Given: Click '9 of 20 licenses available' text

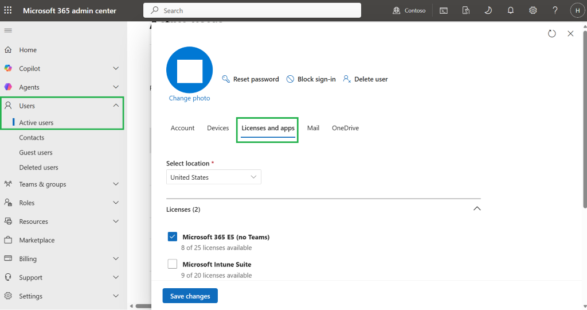Looking at the screenshot, I should point(216,275).
